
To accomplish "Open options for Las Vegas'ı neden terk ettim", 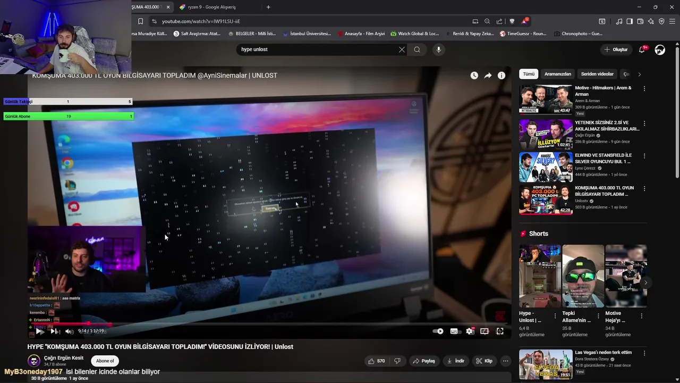I will [x=644, y=353].
